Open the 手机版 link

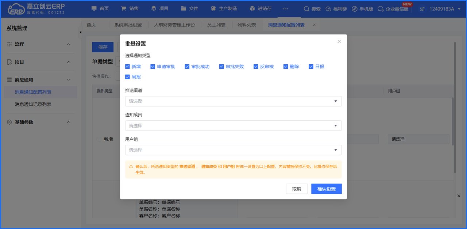click(362, 9)
